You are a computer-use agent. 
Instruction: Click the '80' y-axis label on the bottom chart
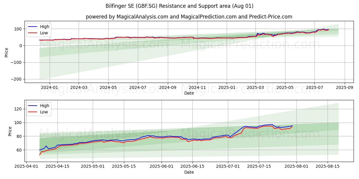[x=20, y=136]
